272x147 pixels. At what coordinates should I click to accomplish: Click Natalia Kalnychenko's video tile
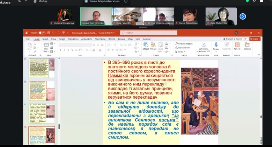[x=96, y=16]
